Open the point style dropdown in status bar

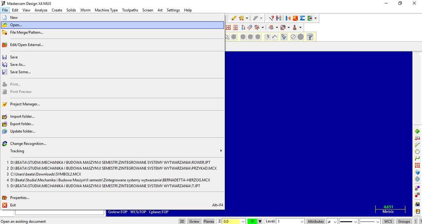(335, 221)
